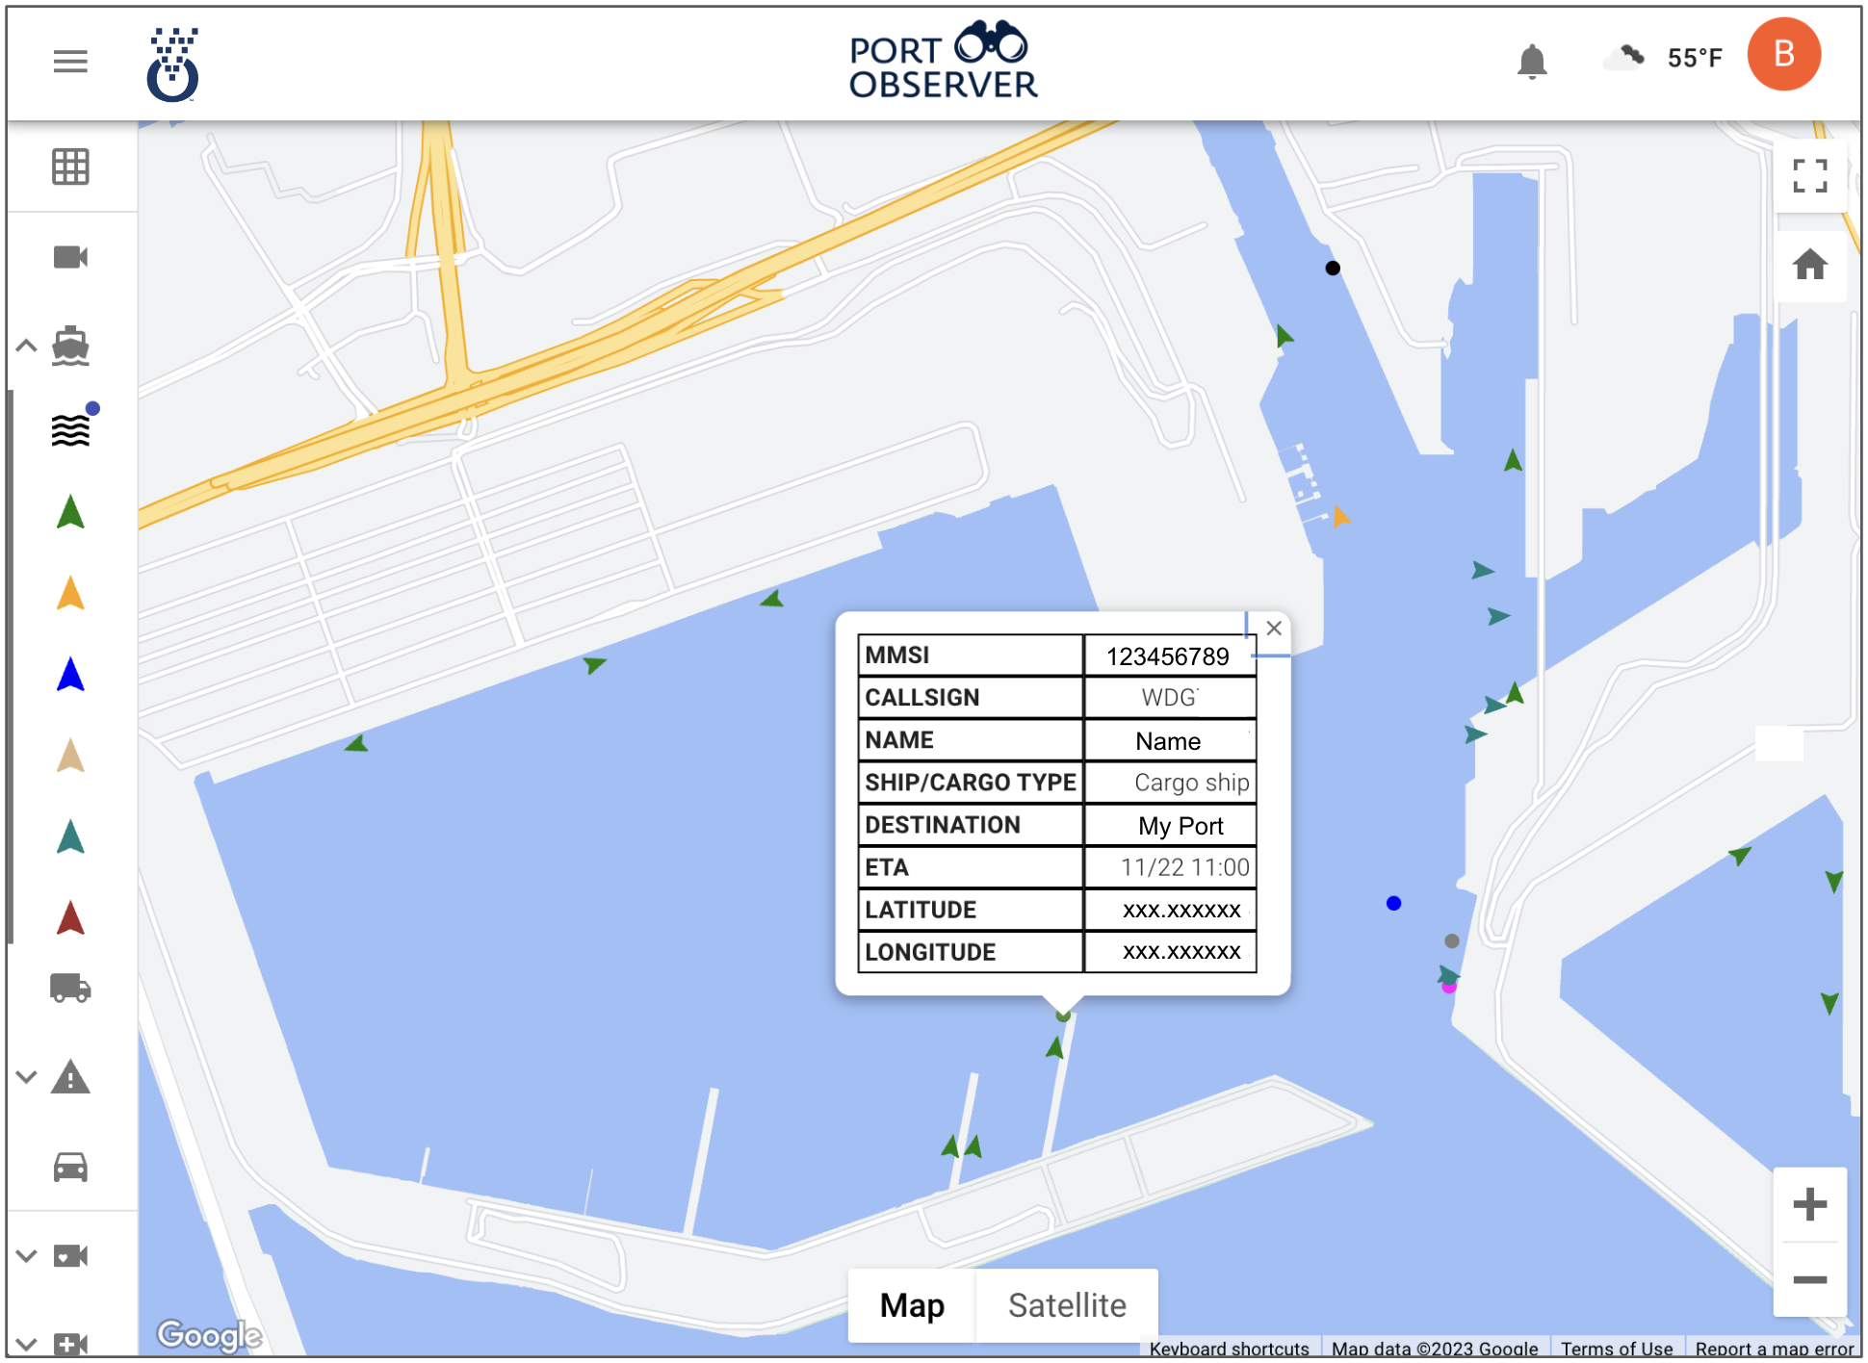The image size is (1868, 1363).
Task: Click the blue dot marker on the map
Action: pyautogui.click(x=1393, y=903)
